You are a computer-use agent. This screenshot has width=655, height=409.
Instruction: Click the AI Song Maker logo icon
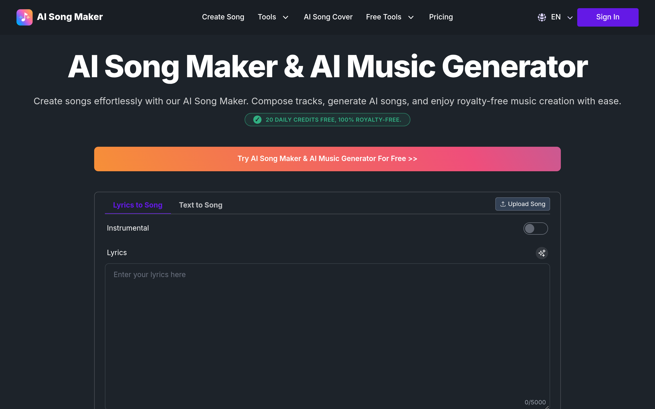tap(24, 17)
